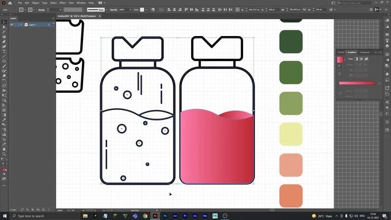
Task: Pick the Type tool (T) in the tools panel
Action: pos(4,51)
